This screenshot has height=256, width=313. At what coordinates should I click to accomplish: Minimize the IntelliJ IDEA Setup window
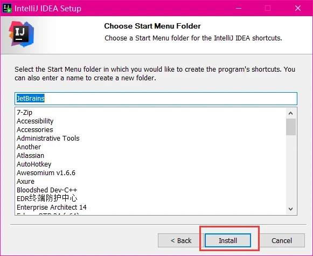[239, 8]
